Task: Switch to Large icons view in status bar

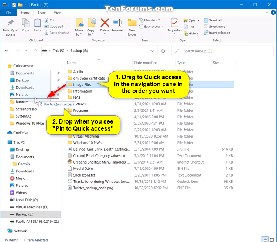Action: (x=272, y=240)
